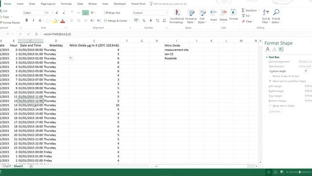Add a new sheet with plus icon
The width and height of the screenshot is (312, 176).
(x=31, y=166)
